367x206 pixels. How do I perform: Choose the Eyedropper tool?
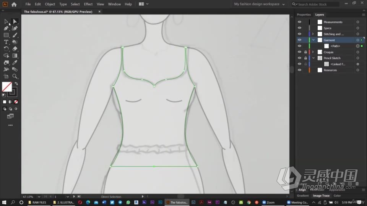click(15, 63)
